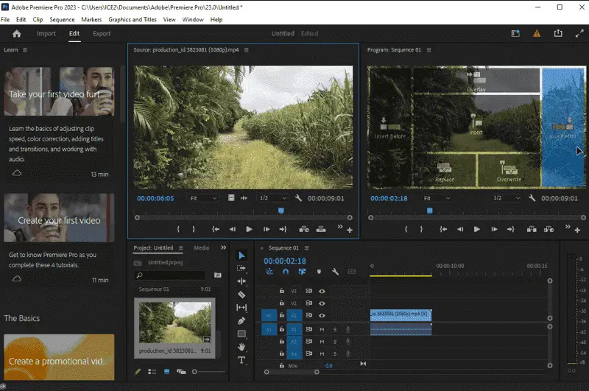The image size is (589, 391).
Task: Click Drag Audio Only icon in Source
Action: (x=244, y=198)
